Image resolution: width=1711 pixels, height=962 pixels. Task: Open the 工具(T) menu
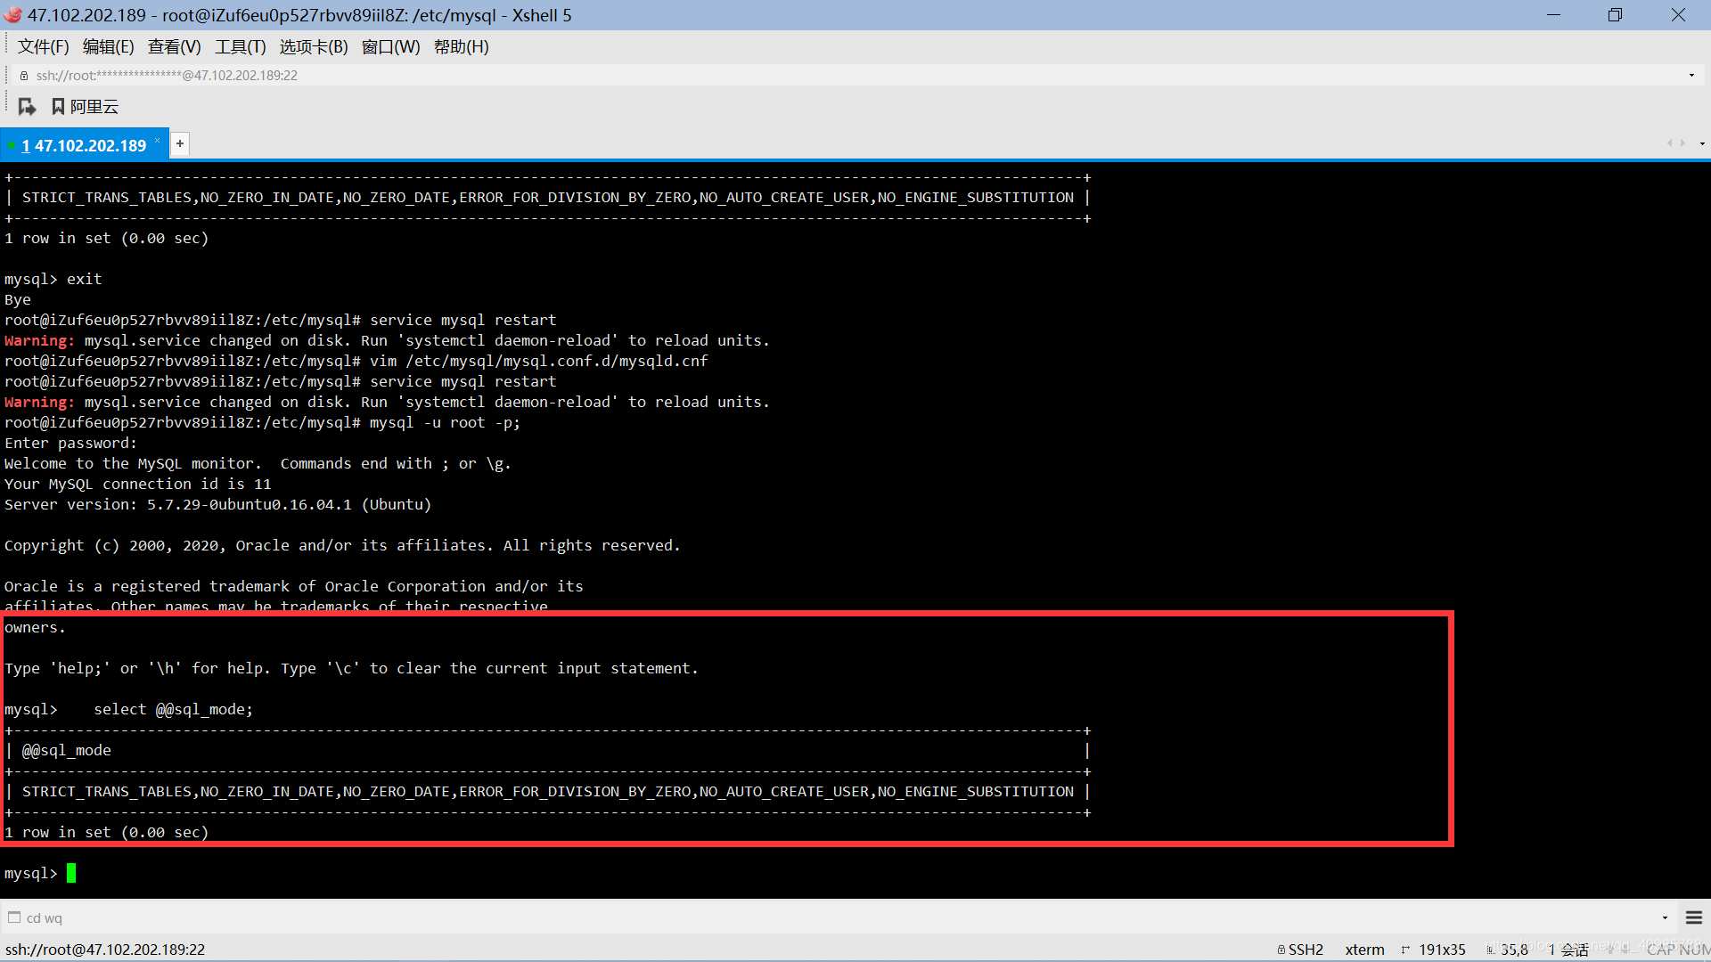point(240,47)
